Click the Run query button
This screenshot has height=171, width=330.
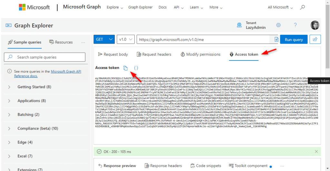tap(294, 39)
